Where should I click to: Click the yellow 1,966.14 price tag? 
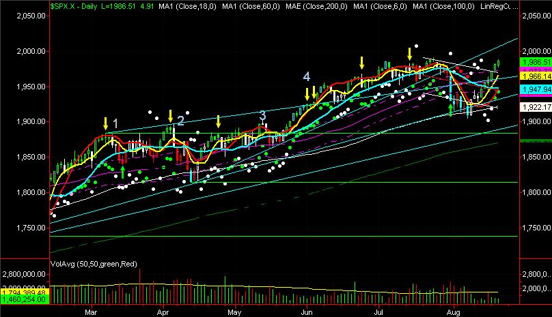(536, 76)
